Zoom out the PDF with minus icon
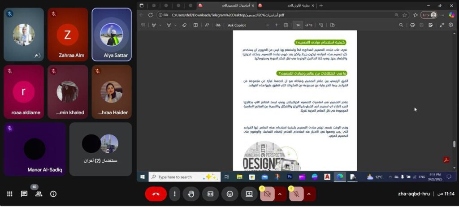 point(268,25)
